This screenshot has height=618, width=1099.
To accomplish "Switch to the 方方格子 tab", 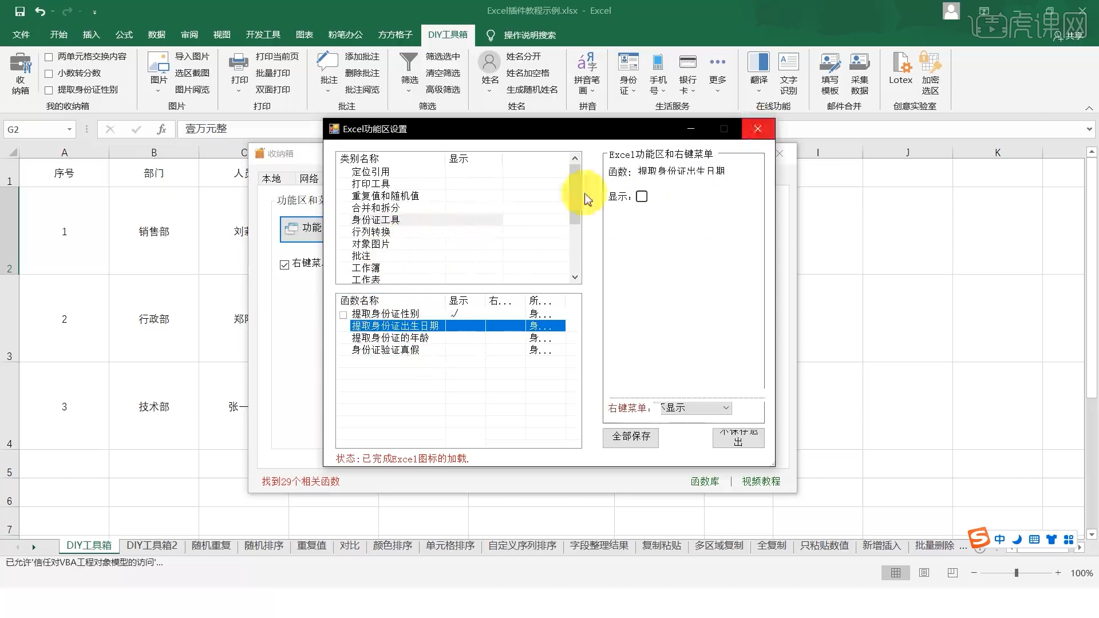I will pos(395,35).
